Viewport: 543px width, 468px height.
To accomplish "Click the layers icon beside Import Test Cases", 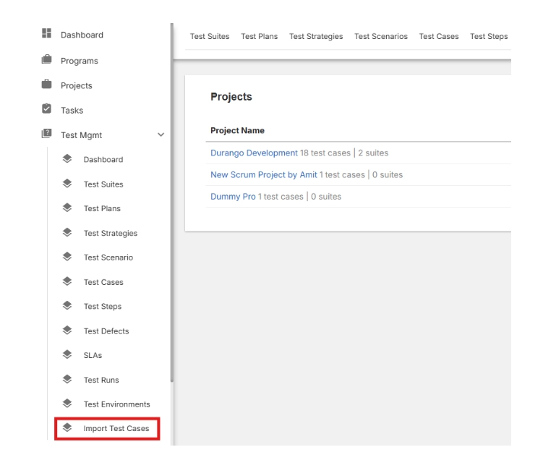I will point(67,428).
